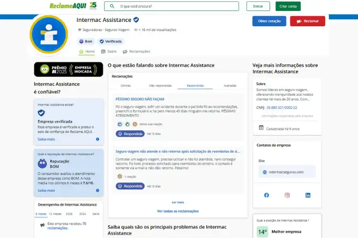Open the company's LinkedIn page
The height and width of the screenshot is (238, 358).
point(308,195)
